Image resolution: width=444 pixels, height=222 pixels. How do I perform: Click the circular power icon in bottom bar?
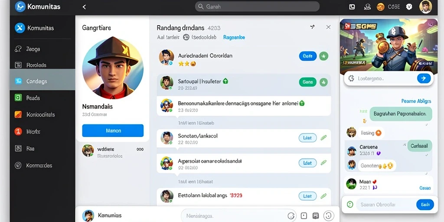click(329, 216)
